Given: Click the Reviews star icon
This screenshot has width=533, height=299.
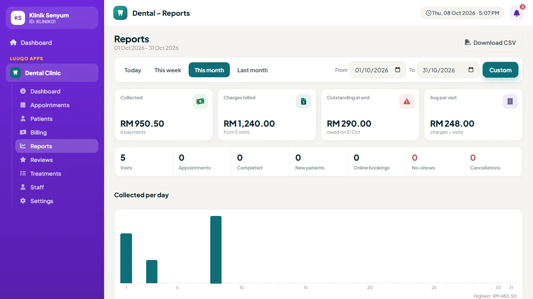Looking at the screenshot, I should [x=23, y=160].
